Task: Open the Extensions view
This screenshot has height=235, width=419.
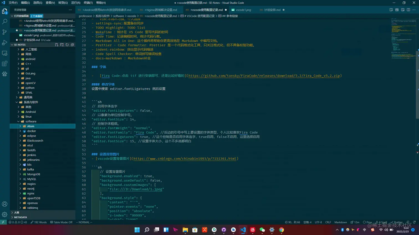Action: point(5,64)
